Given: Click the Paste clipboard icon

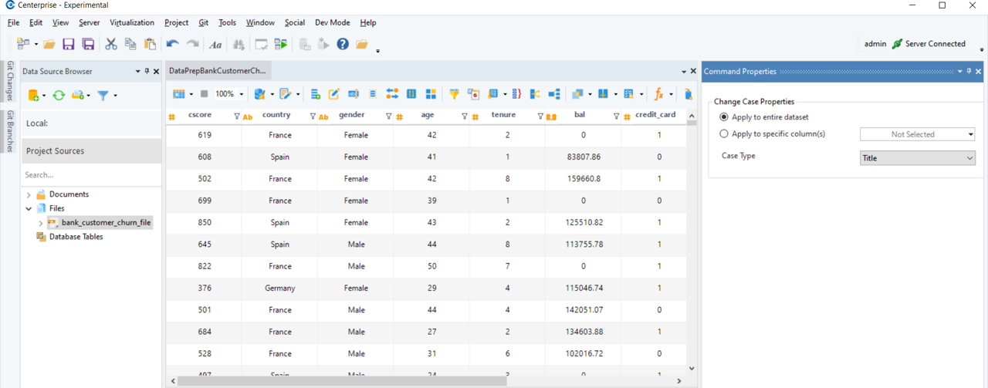Looking at the screenshot, I should [x=151, y=45].
